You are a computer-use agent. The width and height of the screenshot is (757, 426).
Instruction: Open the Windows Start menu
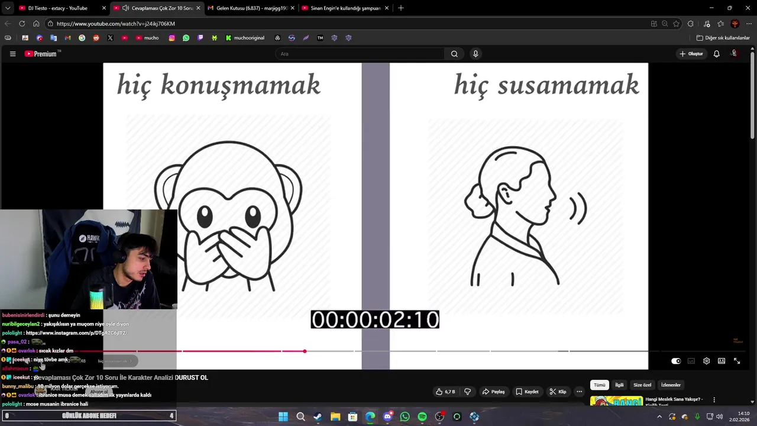[283, 417]
